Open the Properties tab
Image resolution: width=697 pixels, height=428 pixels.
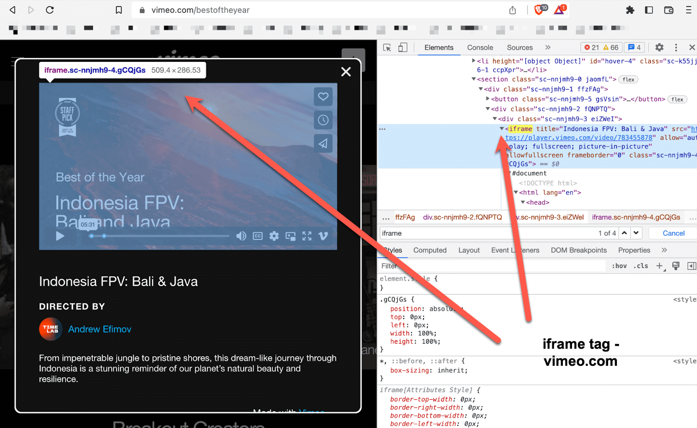[634, 250]
